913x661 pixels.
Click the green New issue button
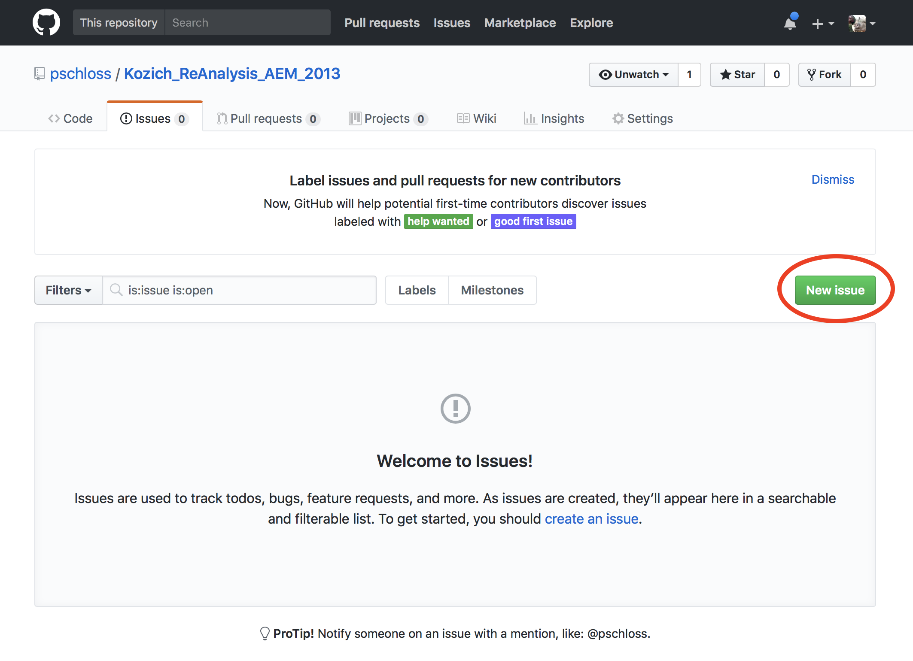tap(835, 290)
